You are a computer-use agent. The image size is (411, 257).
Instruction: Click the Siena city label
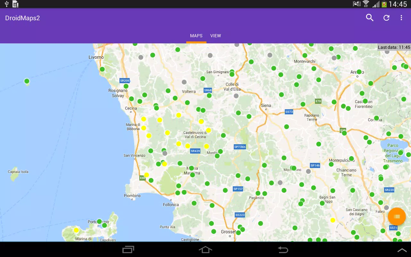tap(266, 105)
